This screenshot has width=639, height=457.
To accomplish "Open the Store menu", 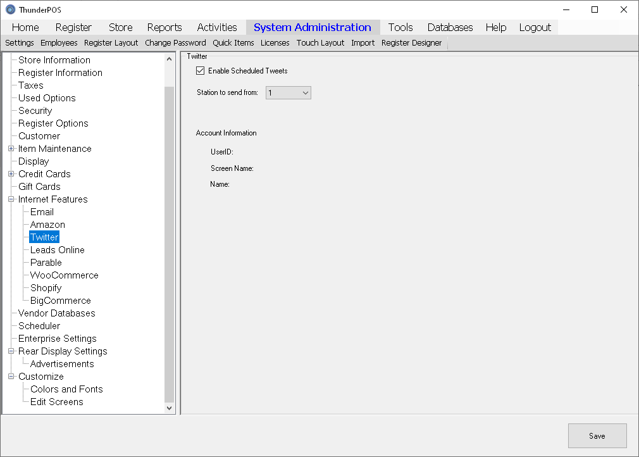I will coord(121,27).
